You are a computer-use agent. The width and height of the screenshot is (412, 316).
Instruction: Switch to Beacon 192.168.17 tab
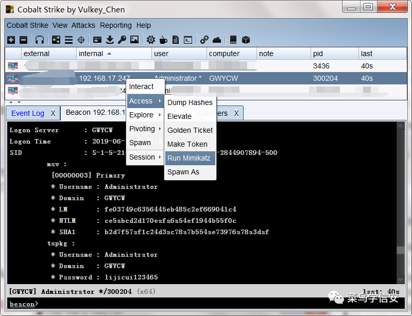point(95,112)
